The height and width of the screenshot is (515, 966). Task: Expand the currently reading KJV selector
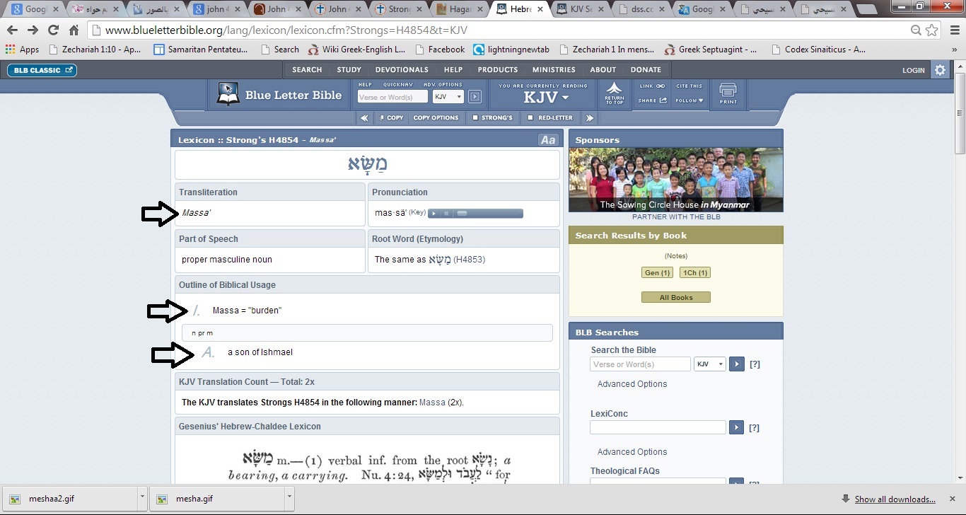(x=546, y=98)
